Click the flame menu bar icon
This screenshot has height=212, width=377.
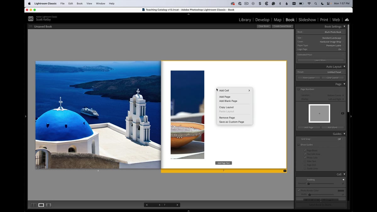pos(287,3)
